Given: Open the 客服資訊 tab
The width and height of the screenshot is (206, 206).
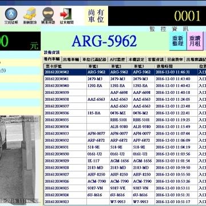Looking at the screenshot, I should point(156,60).
